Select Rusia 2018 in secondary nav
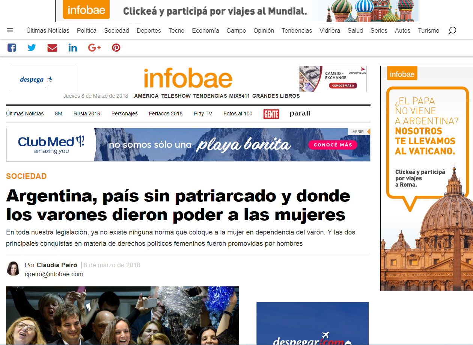This screenshot has width=473, height=345. coord(87,113)
